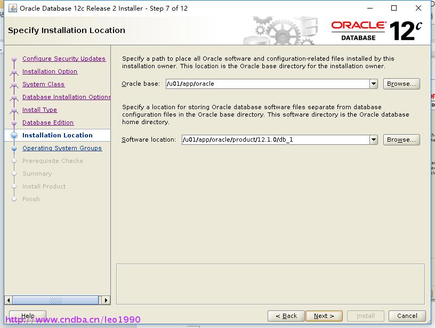
Task: Go to Configure Security Updates step
Action: tap(64, 59)
